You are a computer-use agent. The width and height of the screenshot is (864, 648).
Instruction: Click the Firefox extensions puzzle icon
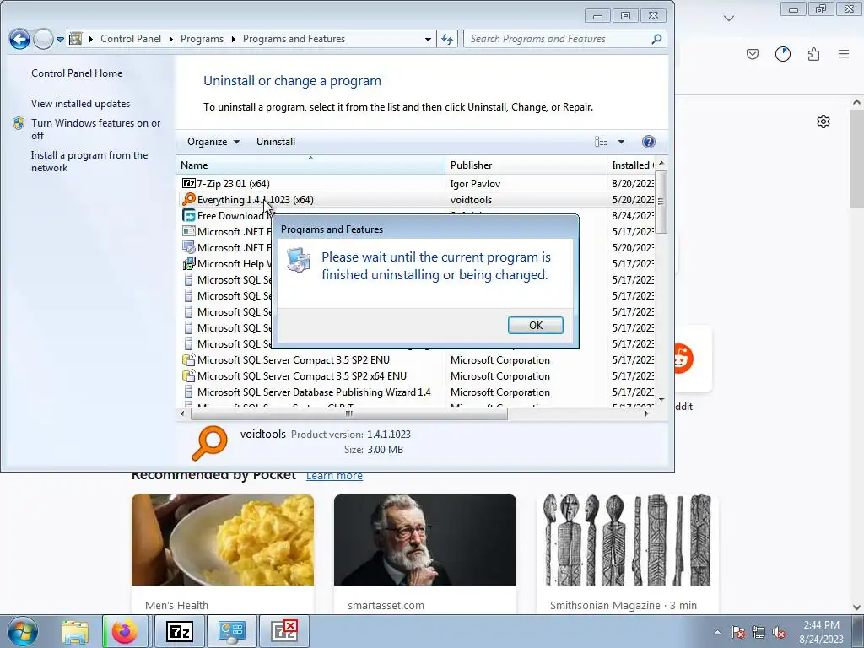point(813,54)
